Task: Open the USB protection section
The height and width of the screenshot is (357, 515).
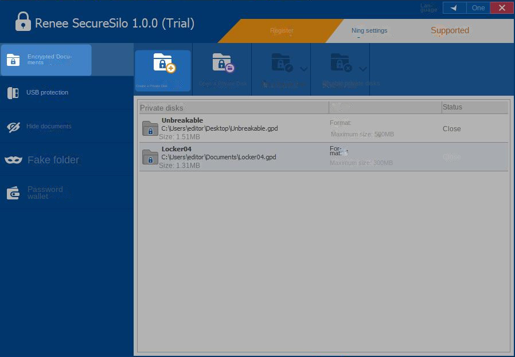Action: [47, 93]
